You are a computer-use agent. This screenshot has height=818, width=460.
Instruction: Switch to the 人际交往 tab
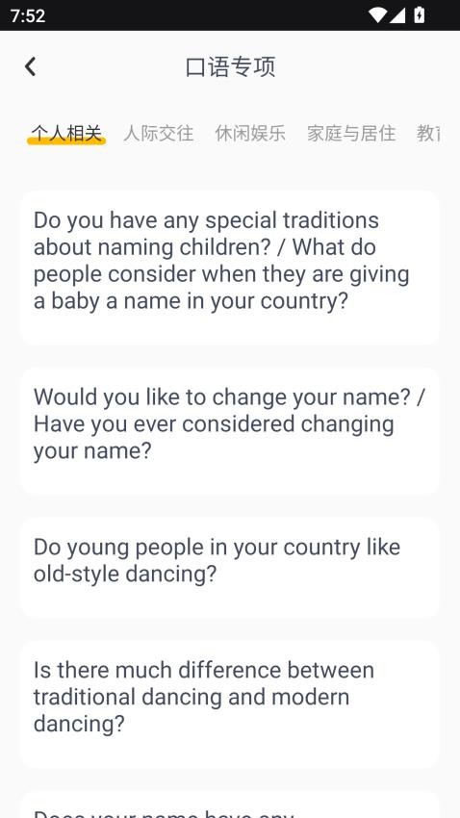159,134
